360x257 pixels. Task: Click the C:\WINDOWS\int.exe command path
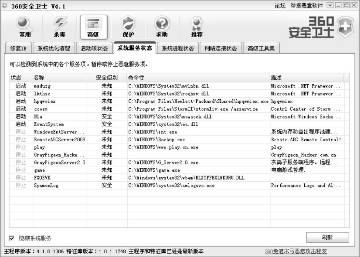[x=152, y=132]
